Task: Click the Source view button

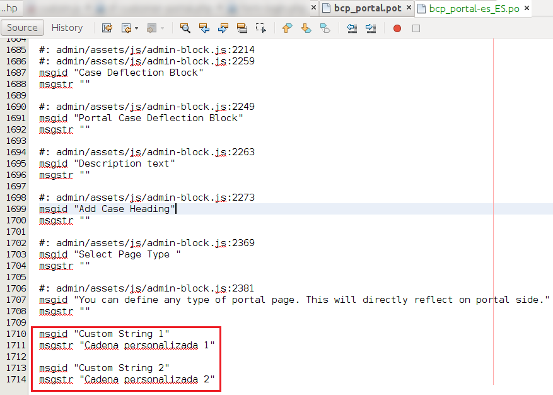Action: (x=22, y=28)
